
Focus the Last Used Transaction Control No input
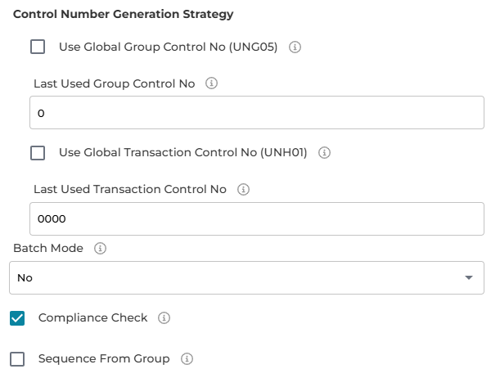point(256,218)
